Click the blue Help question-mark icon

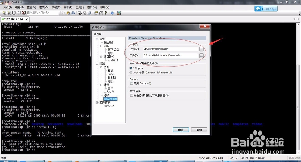[113, 13]
